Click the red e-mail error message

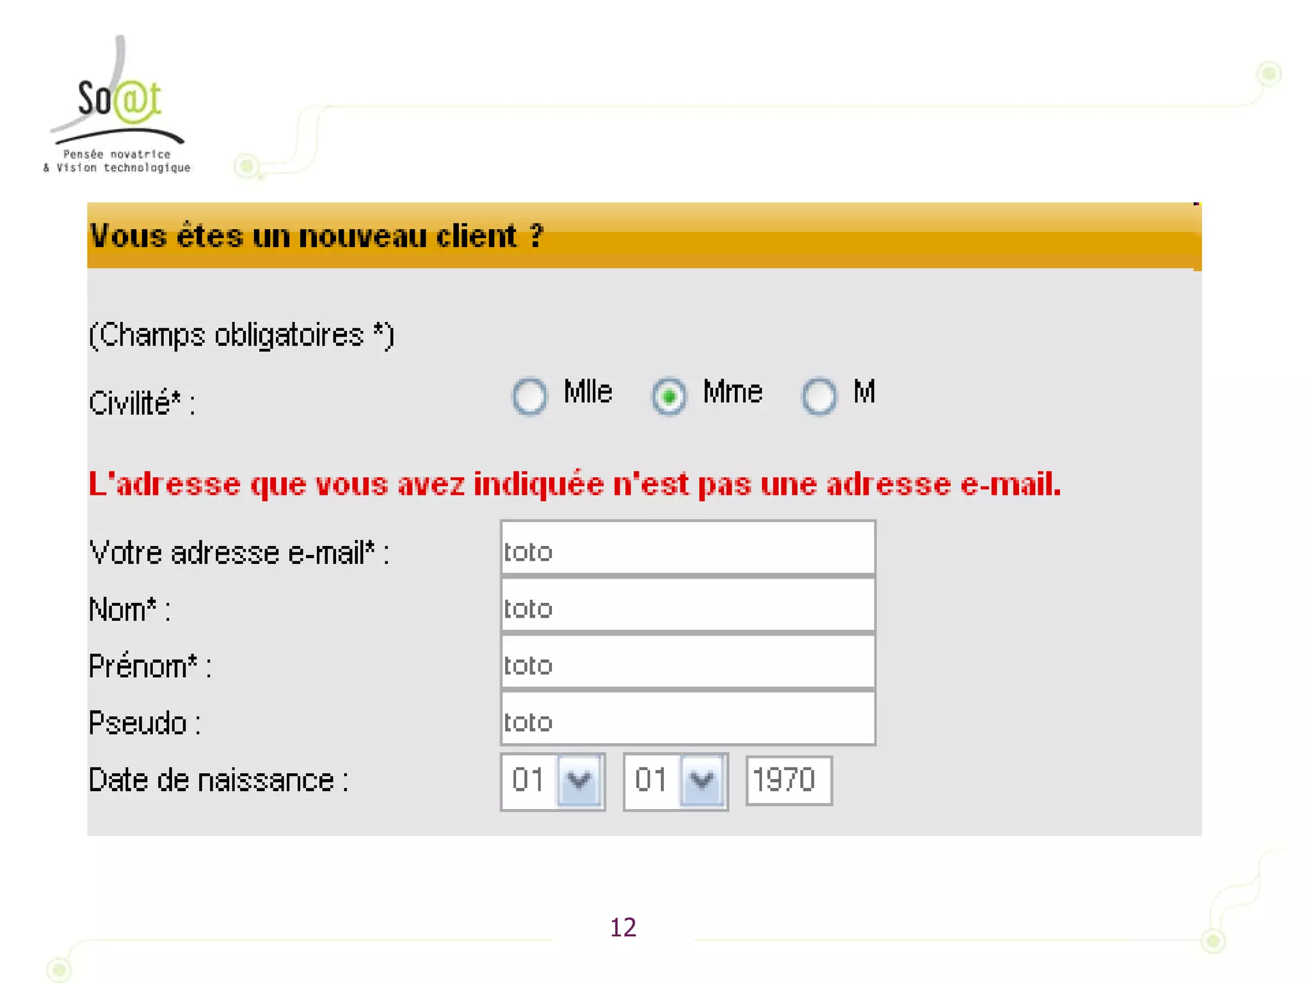coord(574,484)
